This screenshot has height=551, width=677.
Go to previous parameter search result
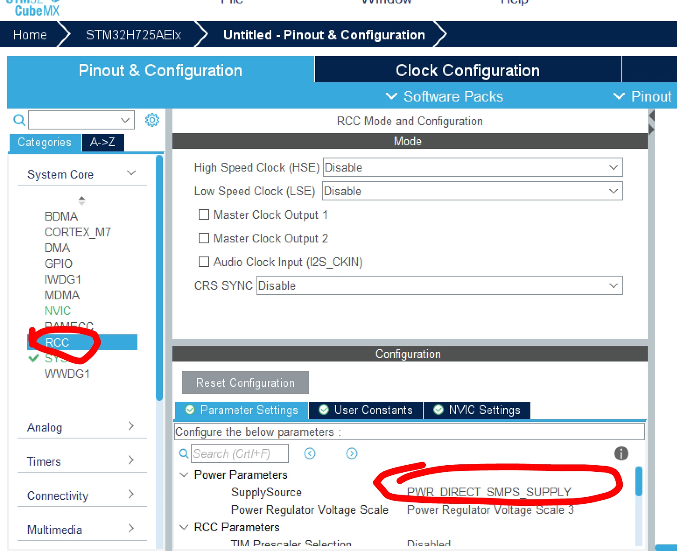coord(310,453)
